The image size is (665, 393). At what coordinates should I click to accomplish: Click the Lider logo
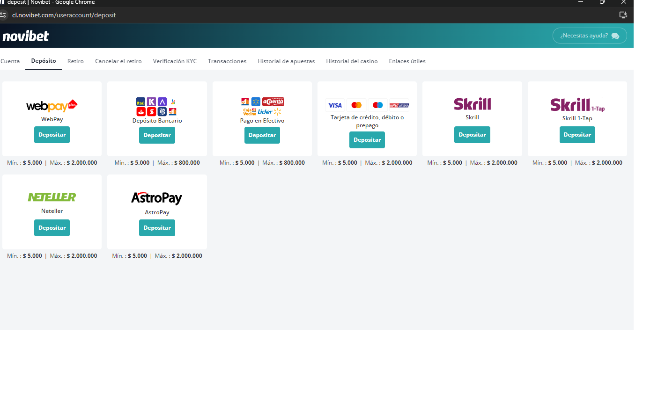270,112
